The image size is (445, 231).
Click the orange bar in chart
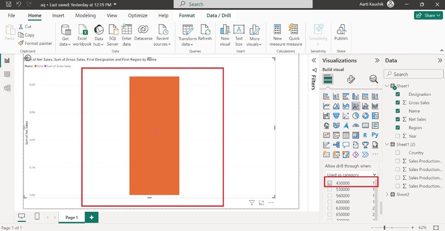point(155,136)
